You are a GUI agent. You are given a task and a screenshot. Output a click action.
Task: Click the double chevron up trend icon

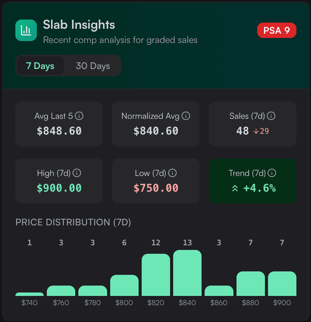[235, 188]
